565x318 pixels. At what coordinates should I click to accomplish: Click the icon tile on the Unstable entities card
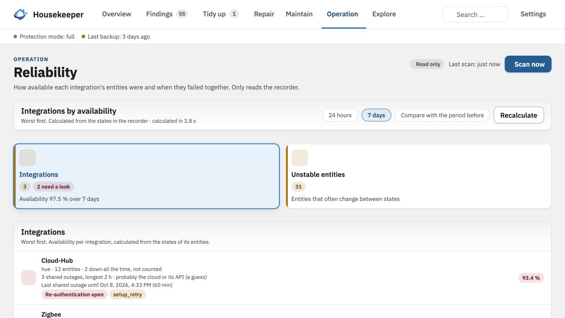[300, 158]
